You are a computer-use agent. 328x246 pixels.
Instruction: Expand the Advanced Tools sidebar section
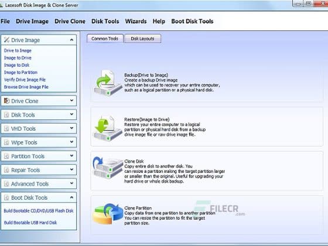click(71, 183)
